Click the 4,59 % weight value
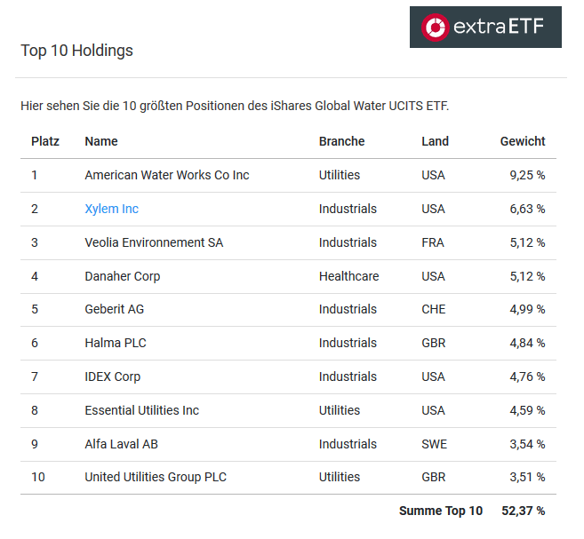 (527, 410)
